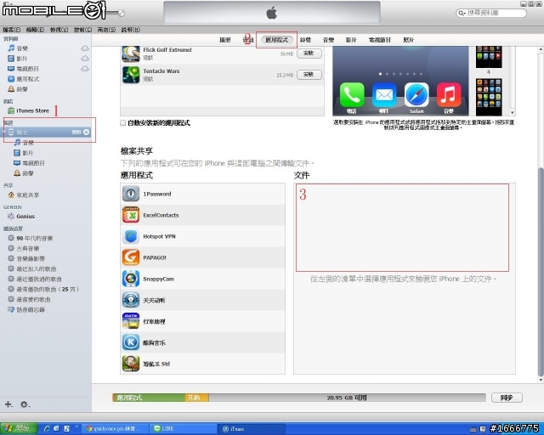Open the gear settings menu in sidebar
Viewport: 544px width, 435px height.
click(25, 404)
